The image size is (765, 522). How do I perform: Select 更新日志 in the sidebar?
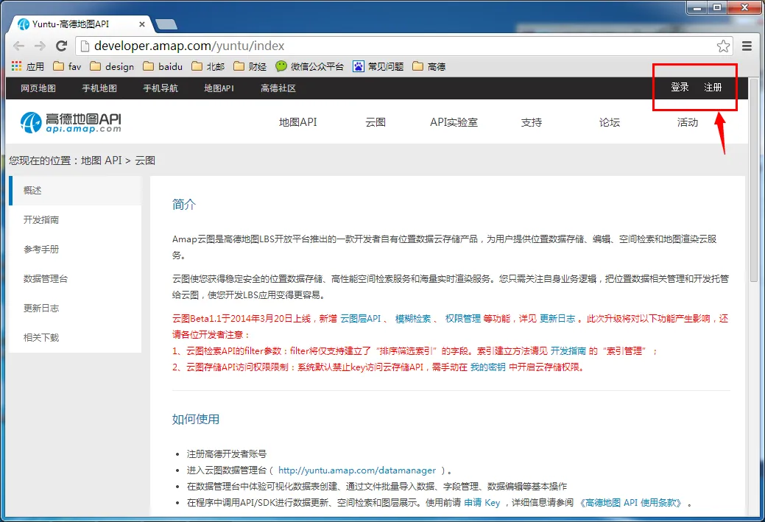pyautogui.click(x=75, y=308)
